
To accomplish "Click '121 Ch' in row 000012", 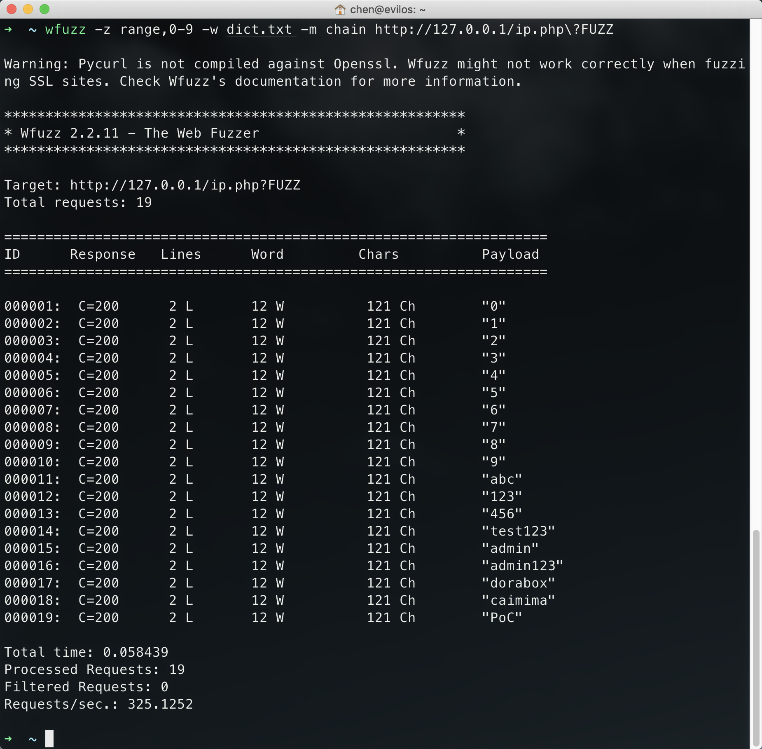I will coord(391,496).
